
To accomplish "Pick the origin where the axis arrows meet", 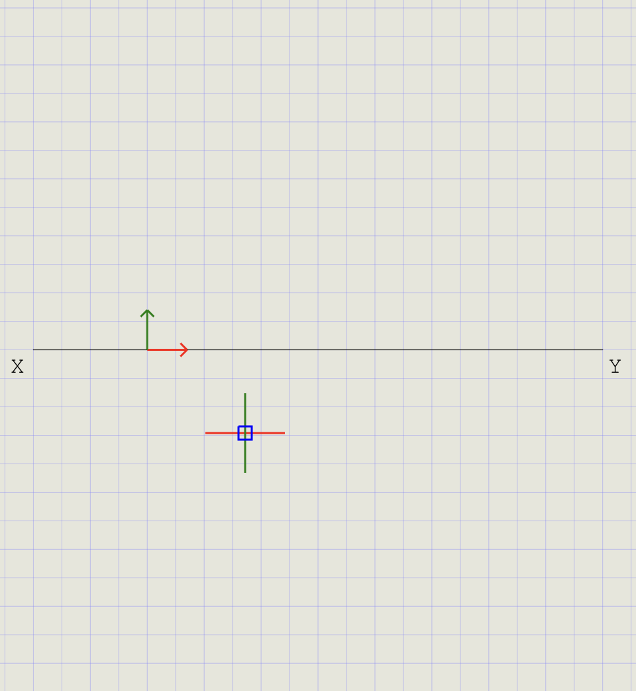I will pyautogui.click(x=147, y=349).
